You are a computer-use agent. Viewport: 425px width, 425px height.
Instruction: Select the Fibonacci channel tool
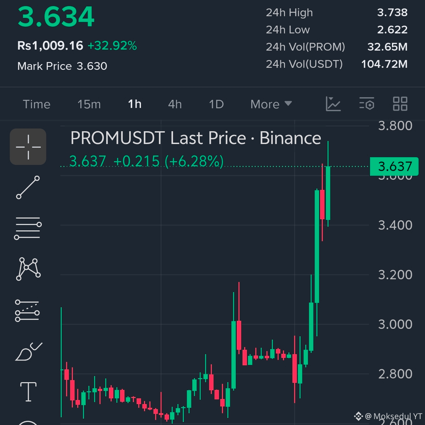pyautogui.click(x=27, y=311)
